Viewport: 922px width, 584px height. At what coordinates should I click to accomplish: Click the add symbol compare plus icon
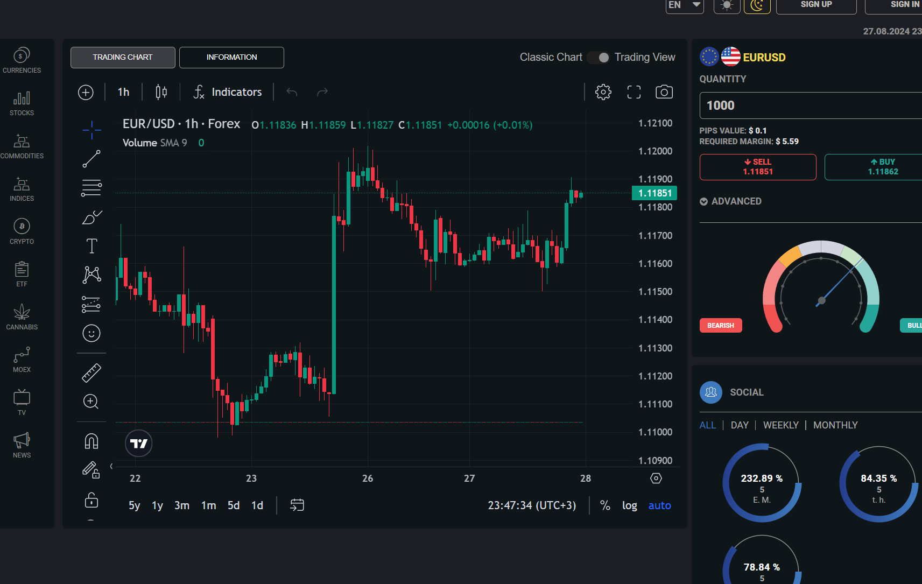click(86, 92)
